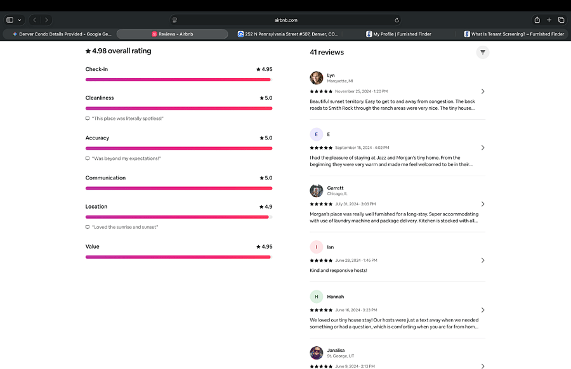Click reviewer name Ian
The image size is (571, 369).
coord(331,247)
